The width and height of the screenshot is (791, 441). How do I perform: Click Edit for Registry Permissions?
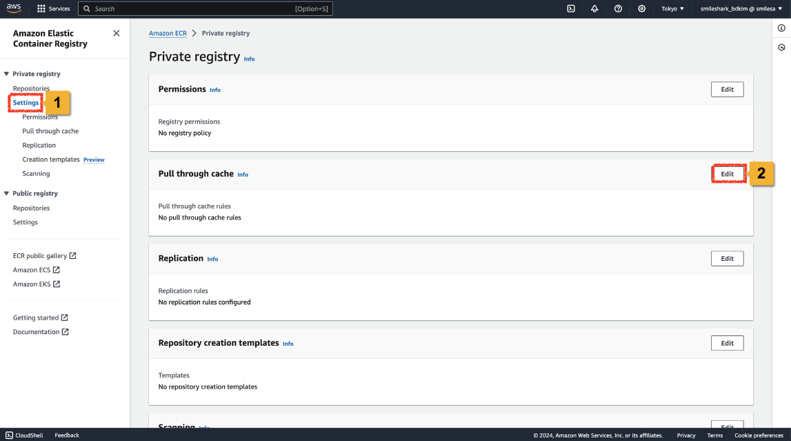pos(727,90)
